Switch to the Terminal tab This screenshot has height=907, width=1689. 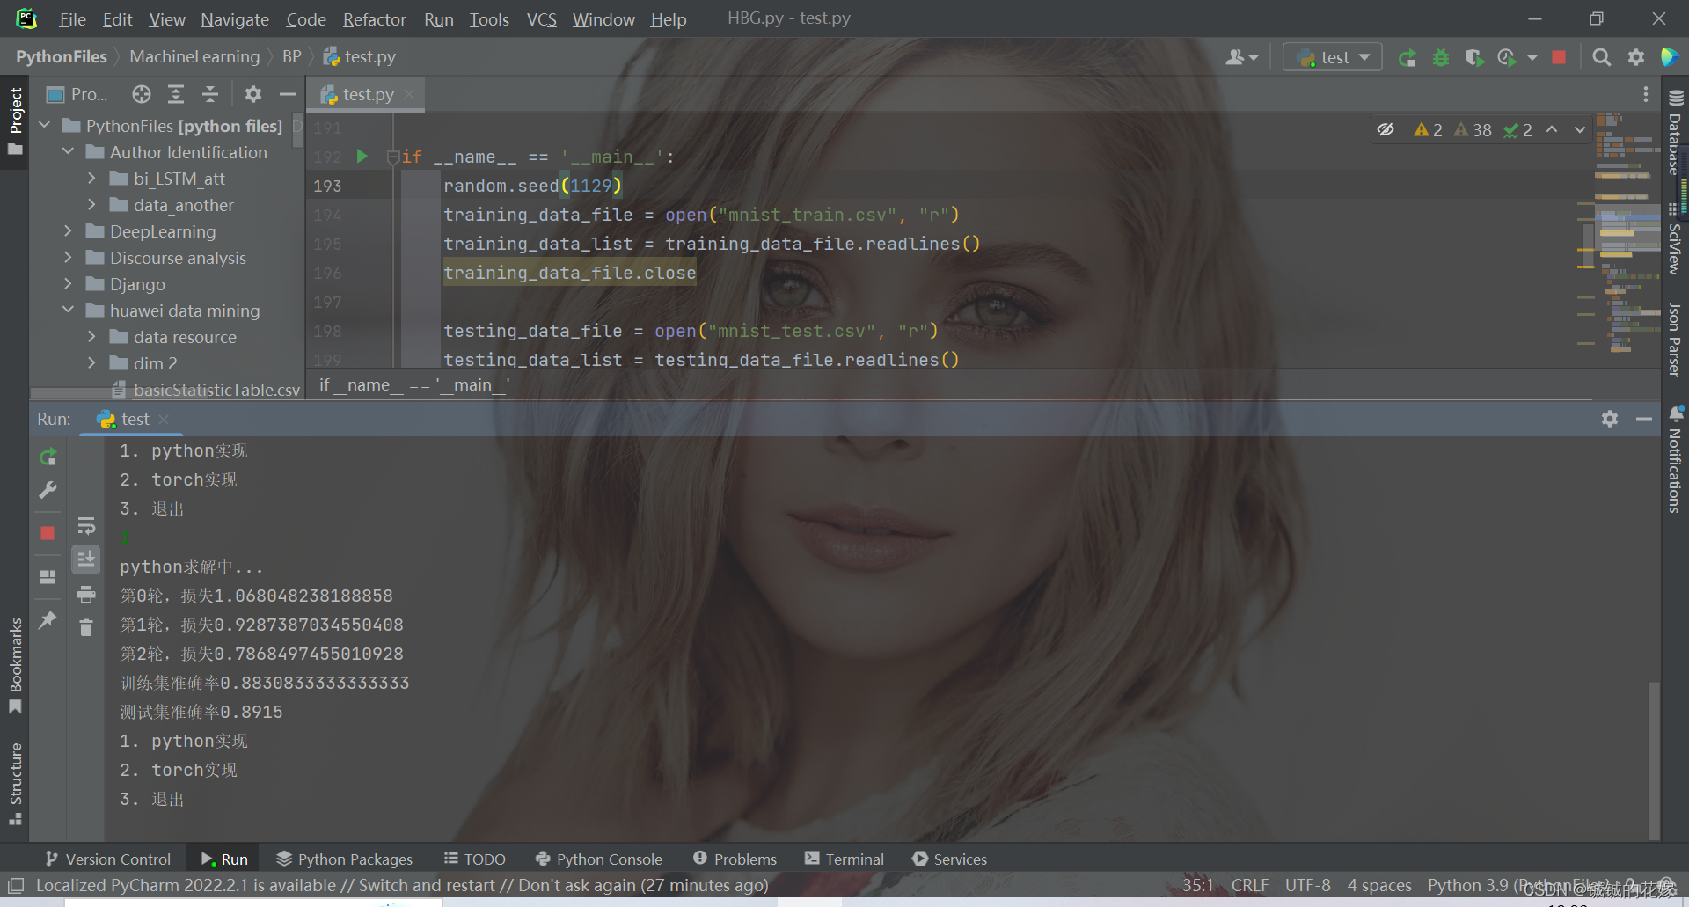(x=844, y=859)
